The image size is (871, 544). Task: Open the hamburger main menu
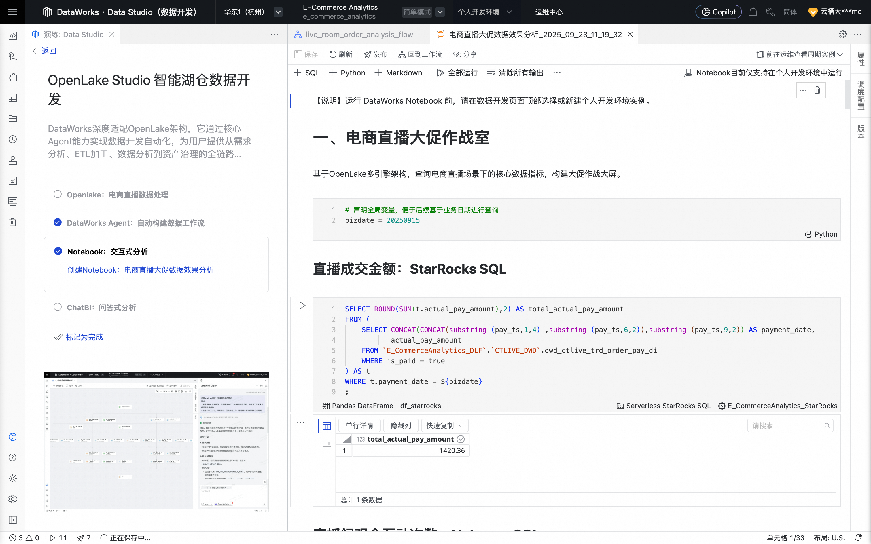coord(13,12)
